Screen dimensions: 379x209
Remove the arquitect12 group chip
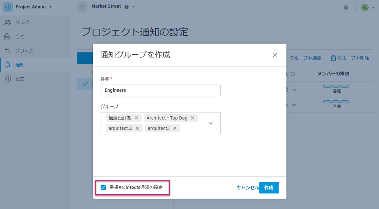click(138, 128)
